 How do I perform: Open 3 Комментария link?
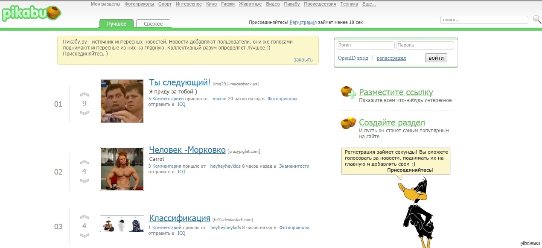[x=165, y=166]
